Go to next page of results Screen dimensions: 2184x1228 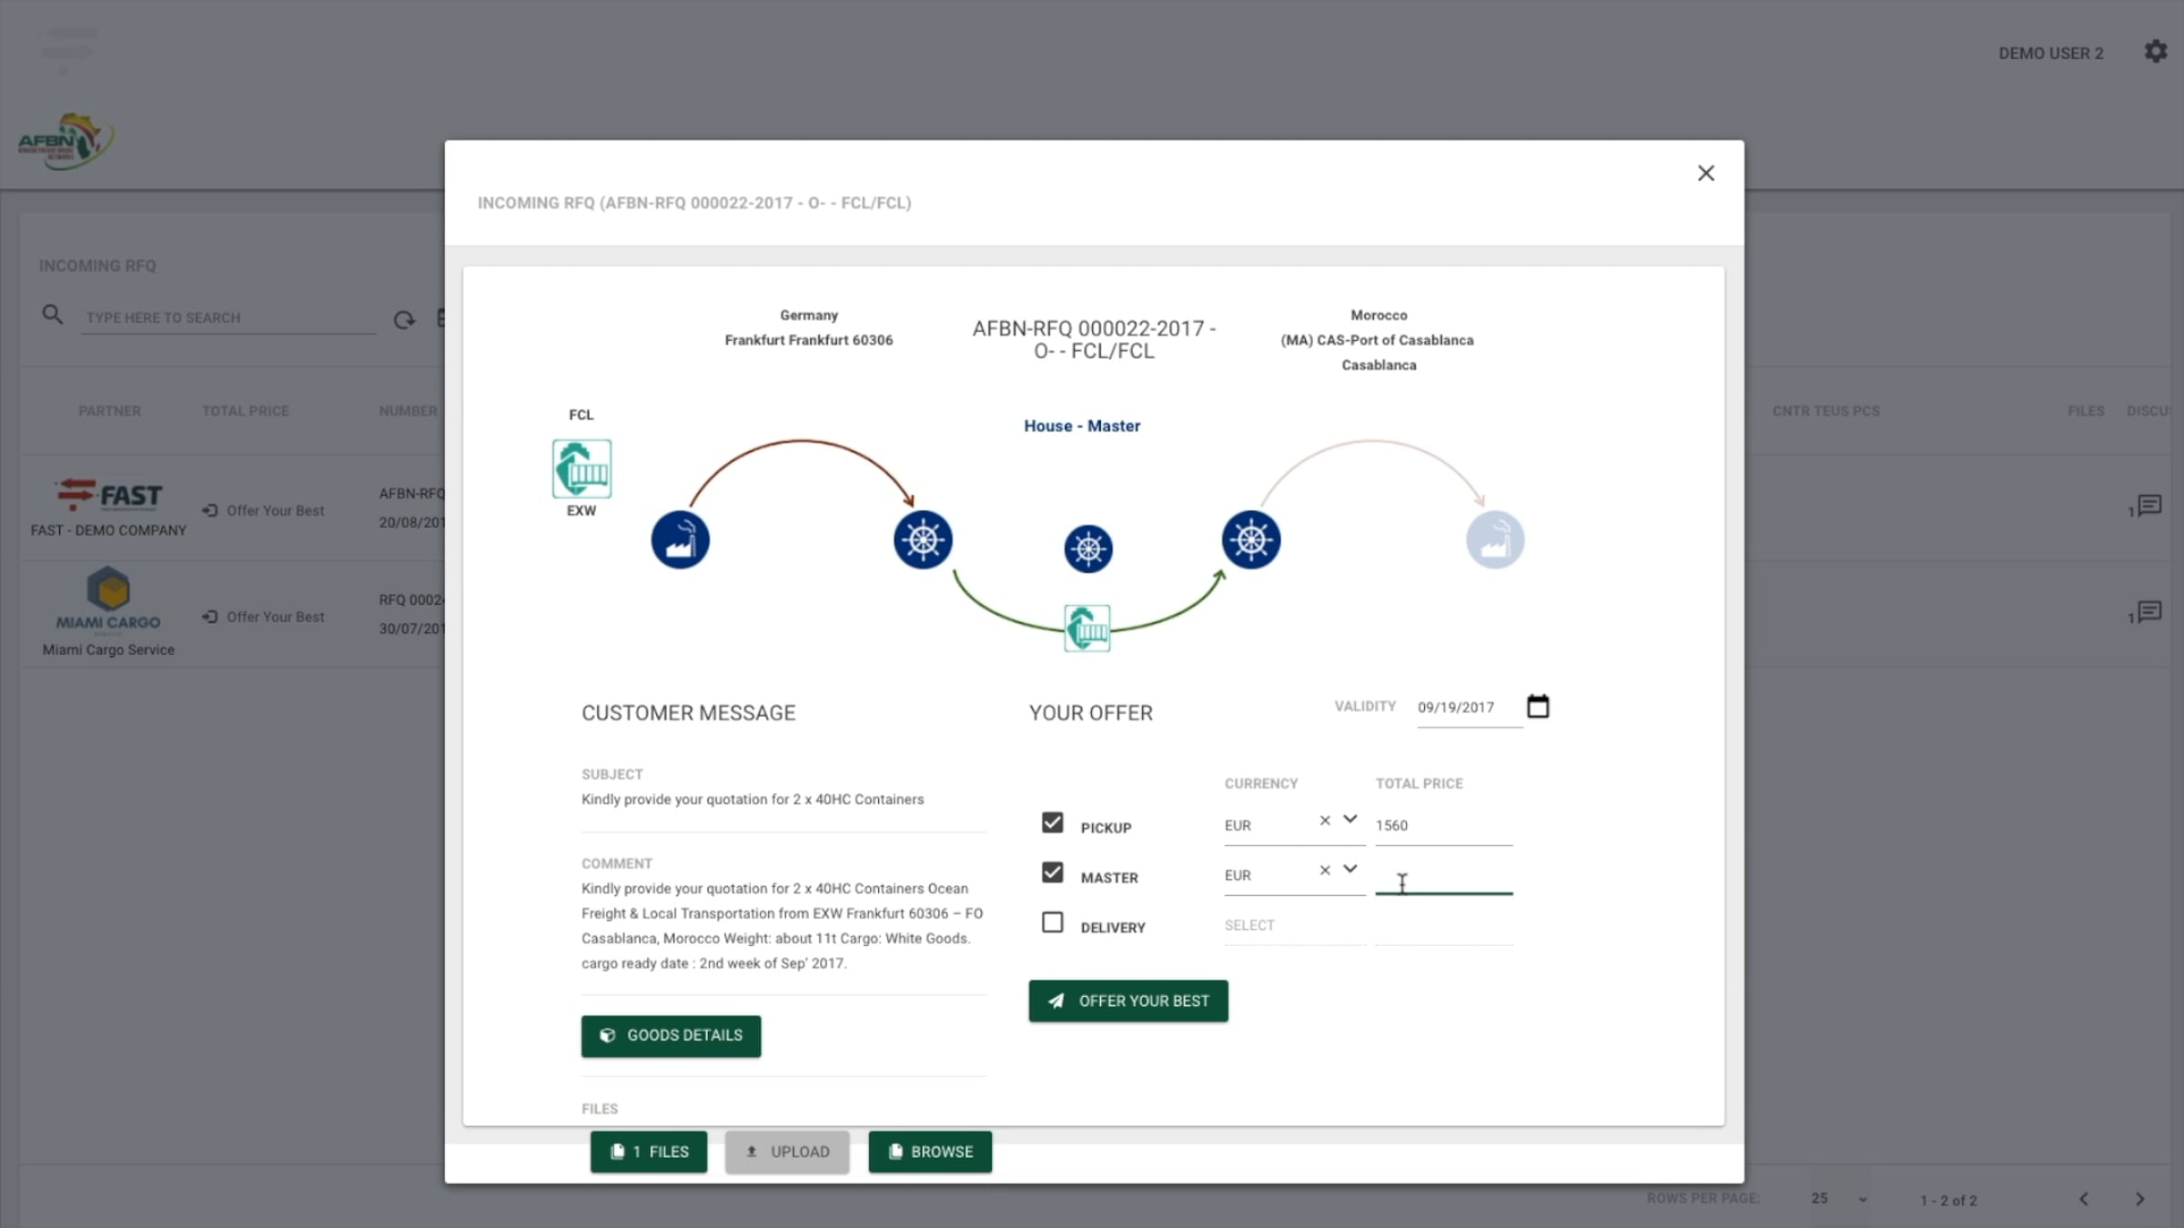[x=2140, y=1199]
